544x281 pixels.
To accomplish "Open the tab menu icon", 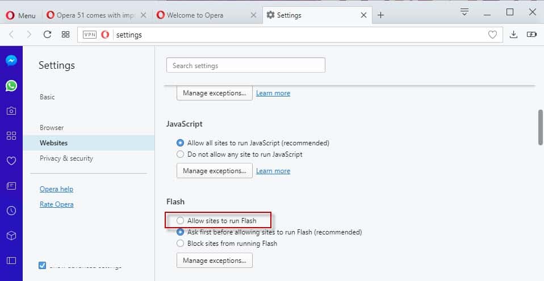I will [x=464, y=12].
